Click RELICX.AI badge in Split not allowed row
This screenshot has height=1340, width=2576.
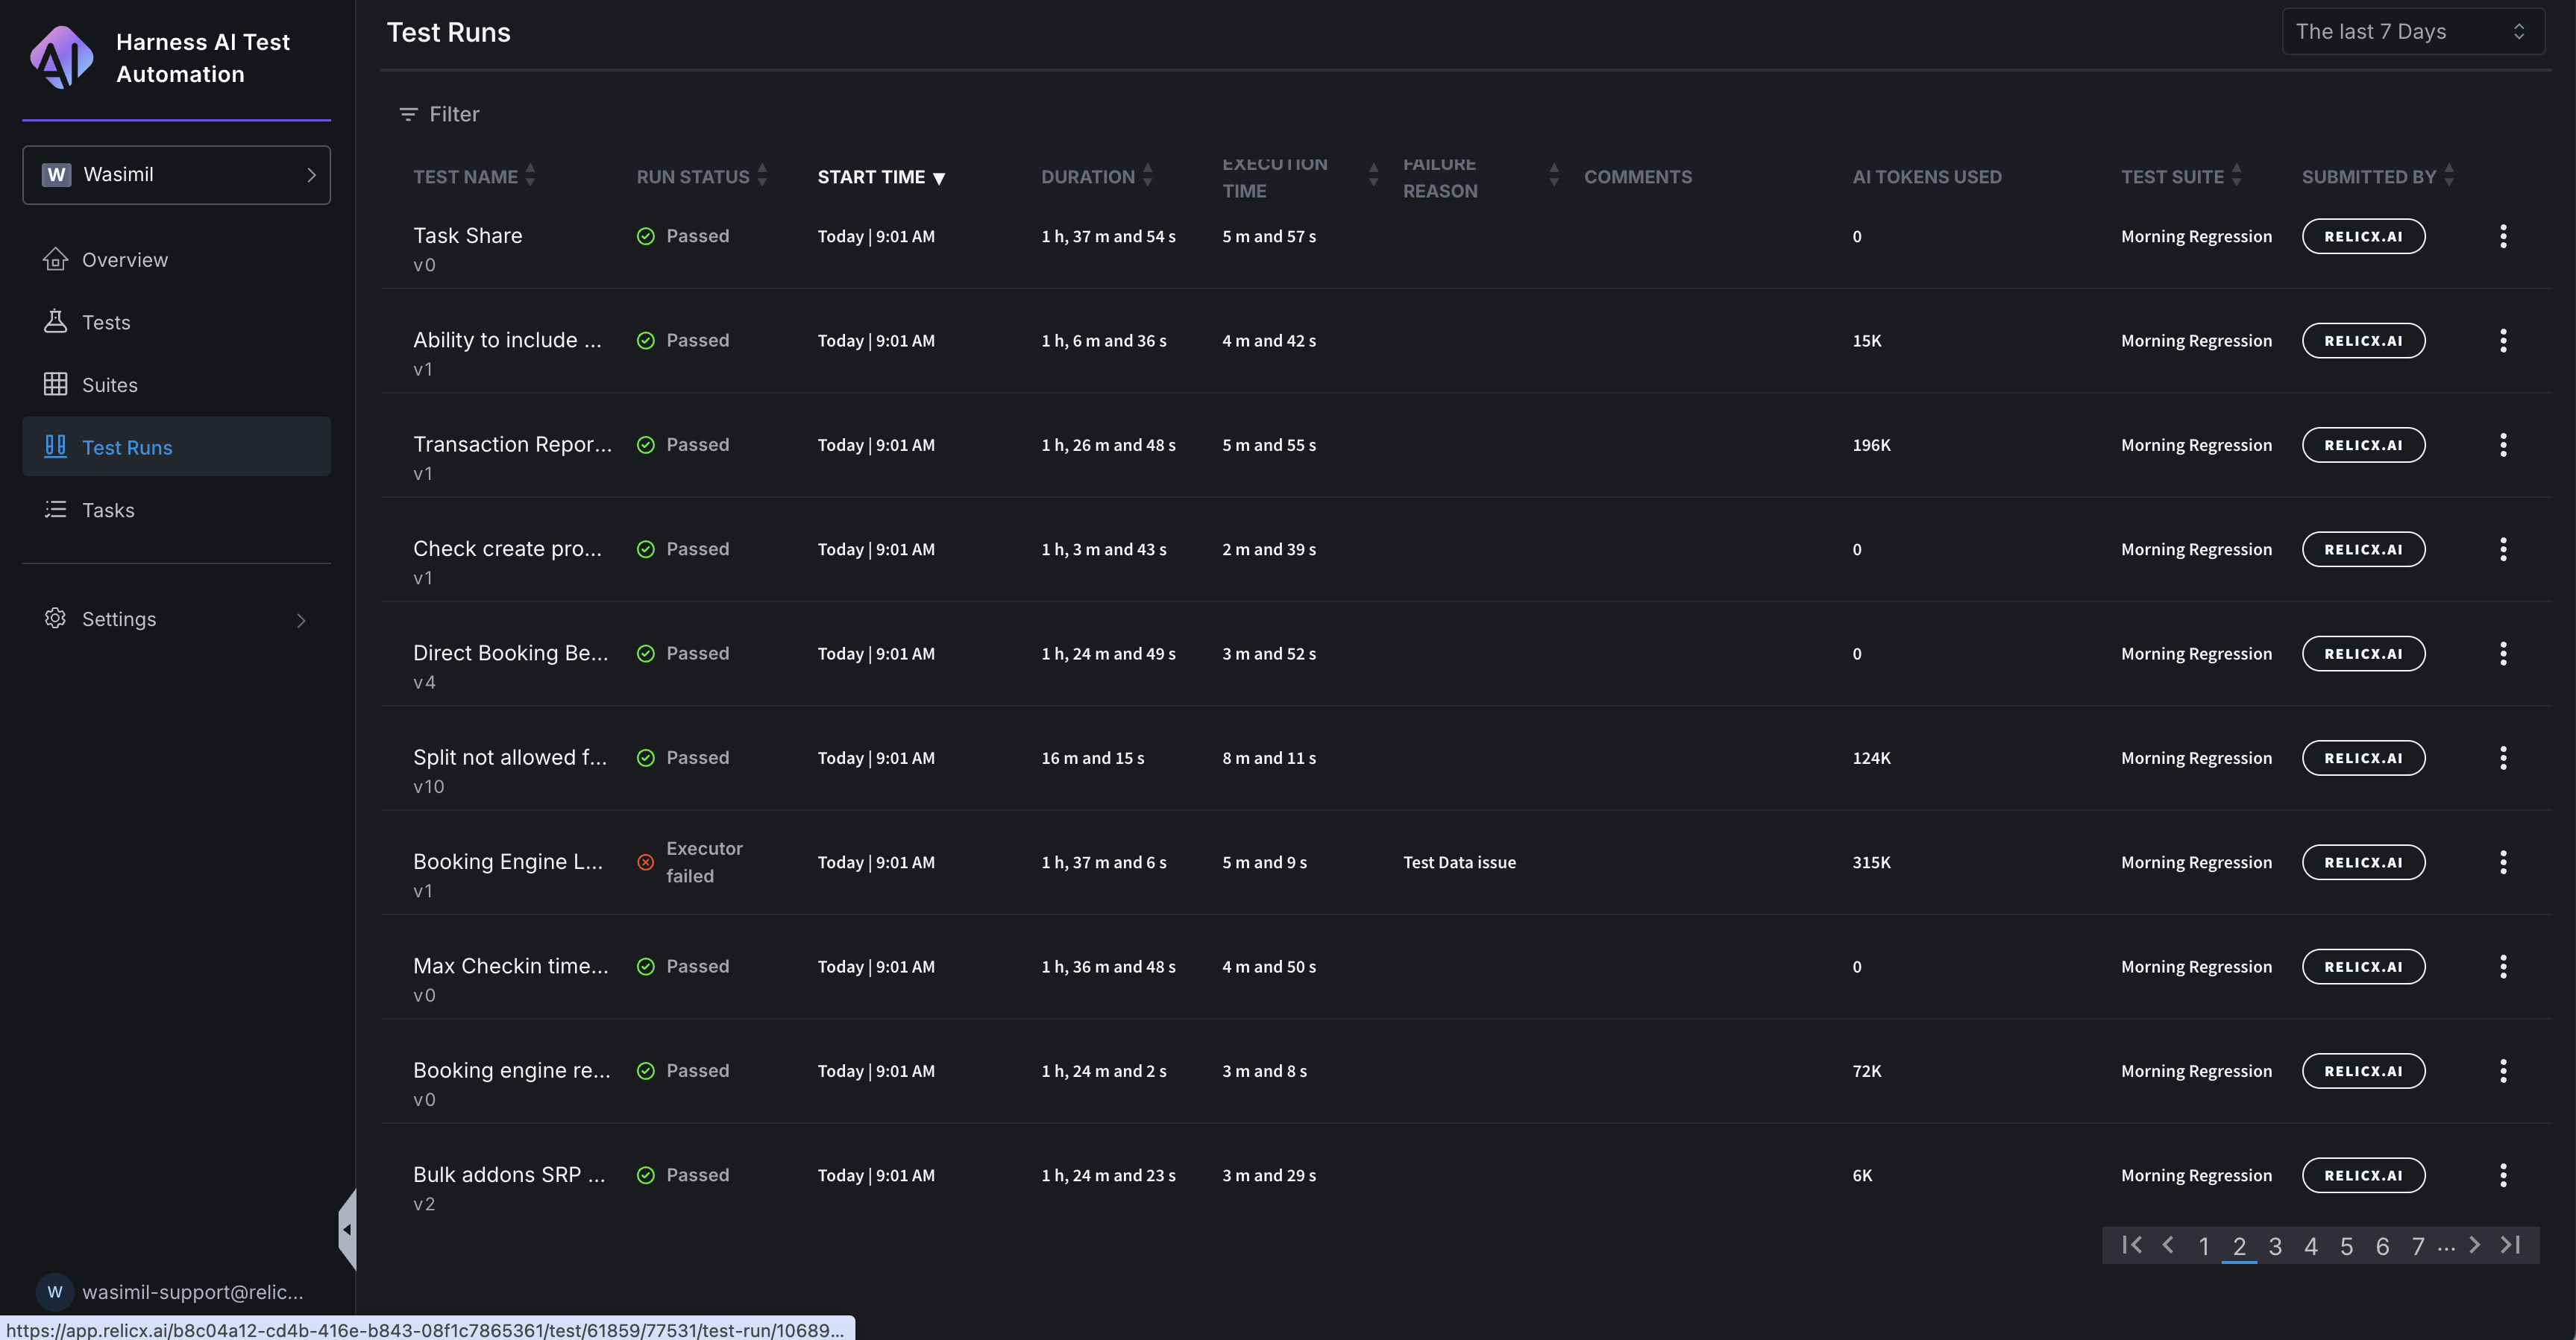coord(2362,759)
